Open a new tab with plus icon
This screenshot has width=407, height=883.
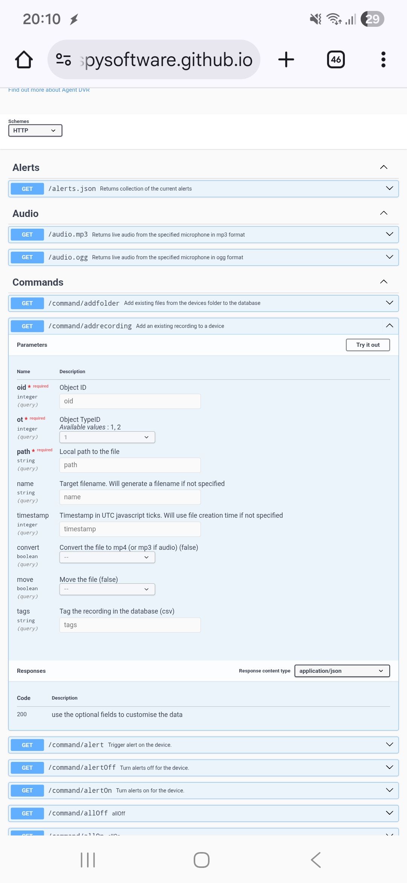pyautogui.click(x=286, y=60)
